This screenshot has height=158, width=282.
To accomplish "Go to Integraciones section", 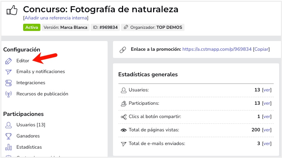I will [x=31, y=83].
